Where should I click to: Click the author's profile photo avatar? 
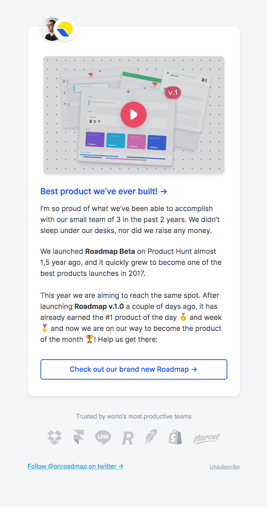tap(50, 29)
